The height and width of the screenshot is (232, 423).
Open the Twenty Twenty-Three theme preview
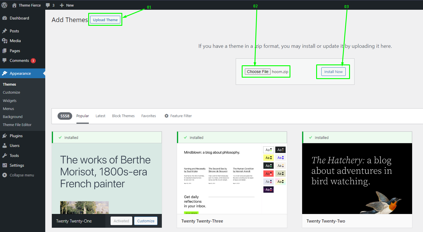point(232,178)
